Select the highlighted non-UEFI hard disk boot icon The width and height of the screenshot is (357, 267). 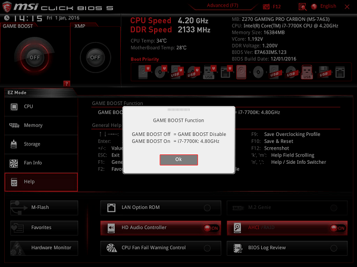[x=241, y=72]
